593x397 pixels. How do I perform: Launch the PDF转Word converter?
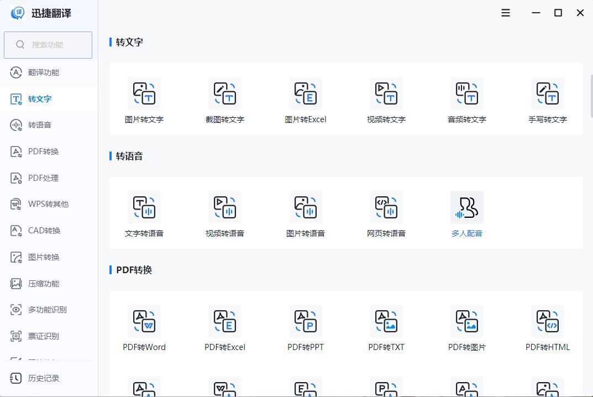pos(144,328)
